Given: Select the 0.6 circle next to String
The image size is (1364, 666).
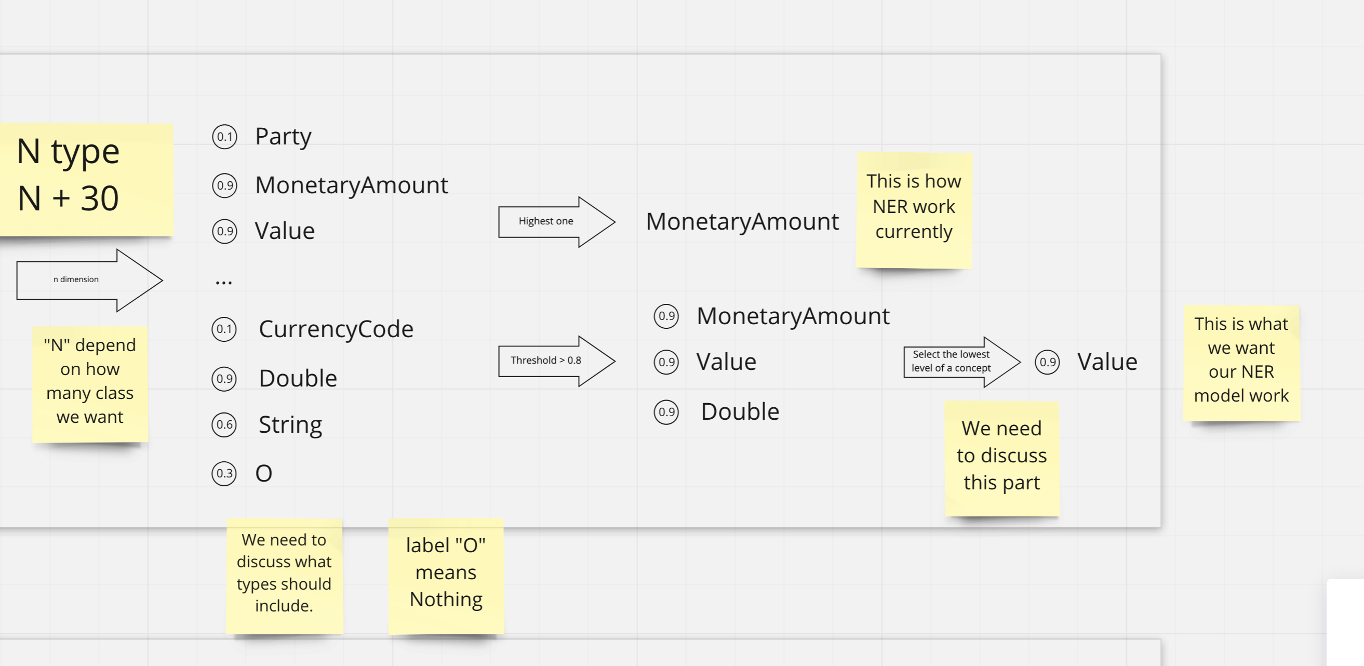Looking at the screenshot, I should (224, 424).
